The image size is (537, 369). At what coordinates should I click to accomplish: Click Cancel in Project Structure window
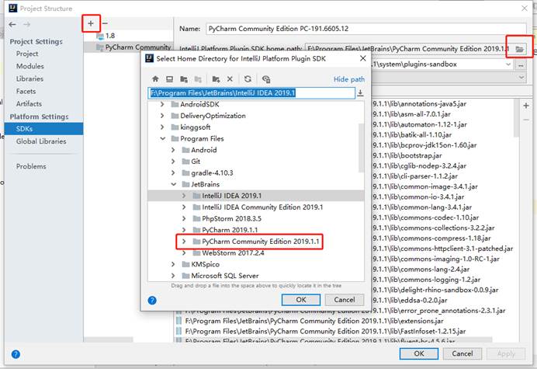[462, 353]
